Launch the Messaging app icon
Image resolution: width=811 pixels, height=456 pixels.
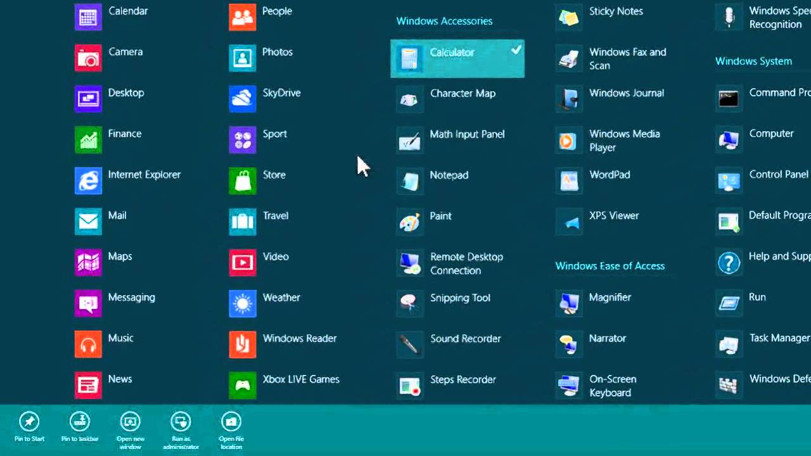88,303
